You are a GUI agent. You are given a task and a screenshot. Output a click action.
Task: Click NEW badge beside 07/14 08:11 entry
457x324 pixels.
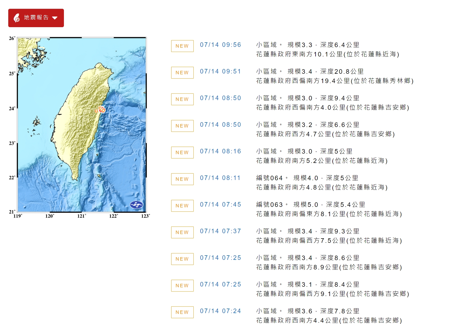(x=182, y=179)
